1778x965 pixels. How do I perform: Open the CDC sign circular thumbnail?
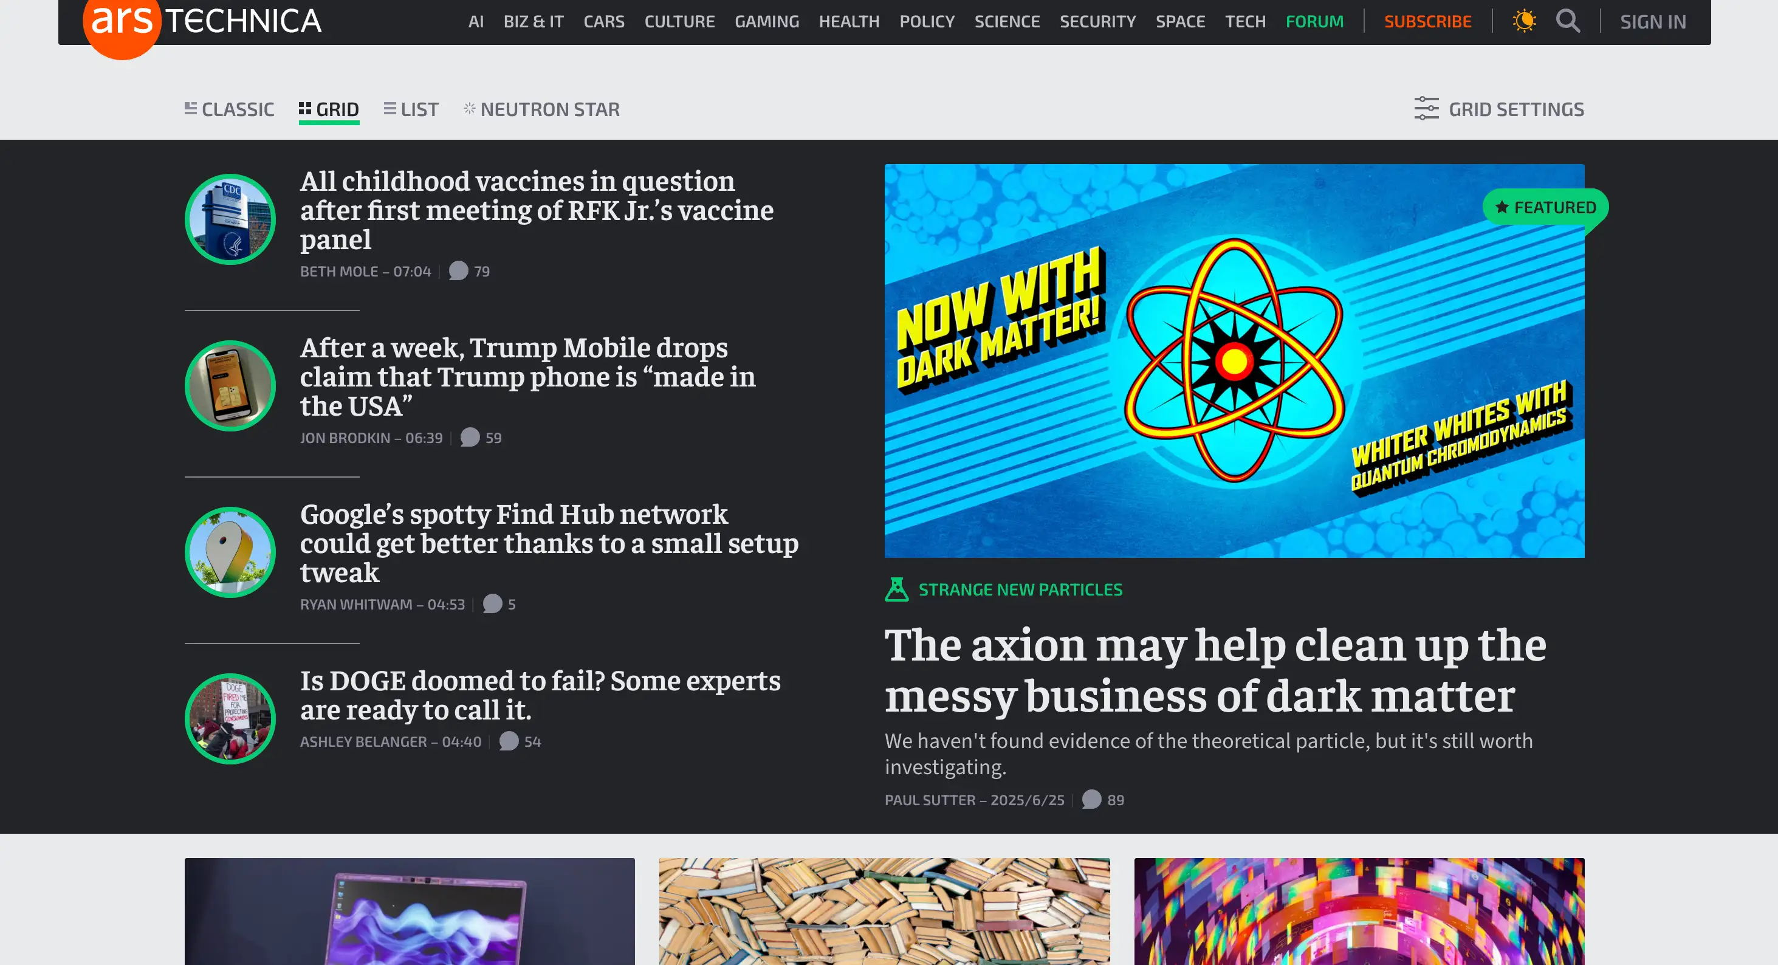point(230,219)
